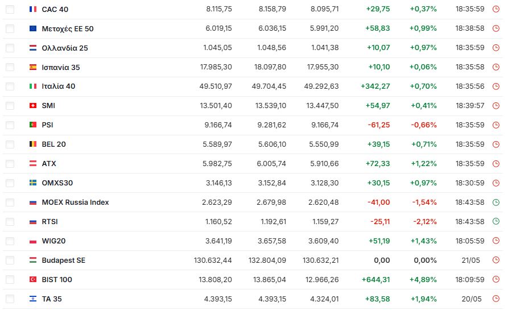Click green clock icon in RTSI row
This screenshot has height=310, width=516.
pyautogui.click(x=496, y=221)
